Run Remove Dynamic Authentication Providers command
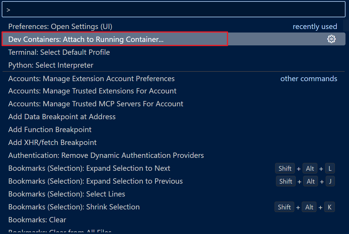349x234 pixels. (x=106, y=156)
